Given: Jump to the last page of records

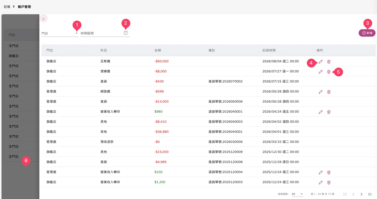Looking at the screenshot, I should [x=369, y=194].
